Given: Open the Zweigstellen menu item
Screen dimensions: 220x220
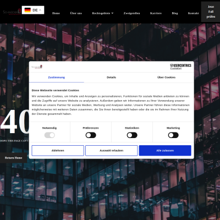Looking at the screenshot, I should point(131,13).
